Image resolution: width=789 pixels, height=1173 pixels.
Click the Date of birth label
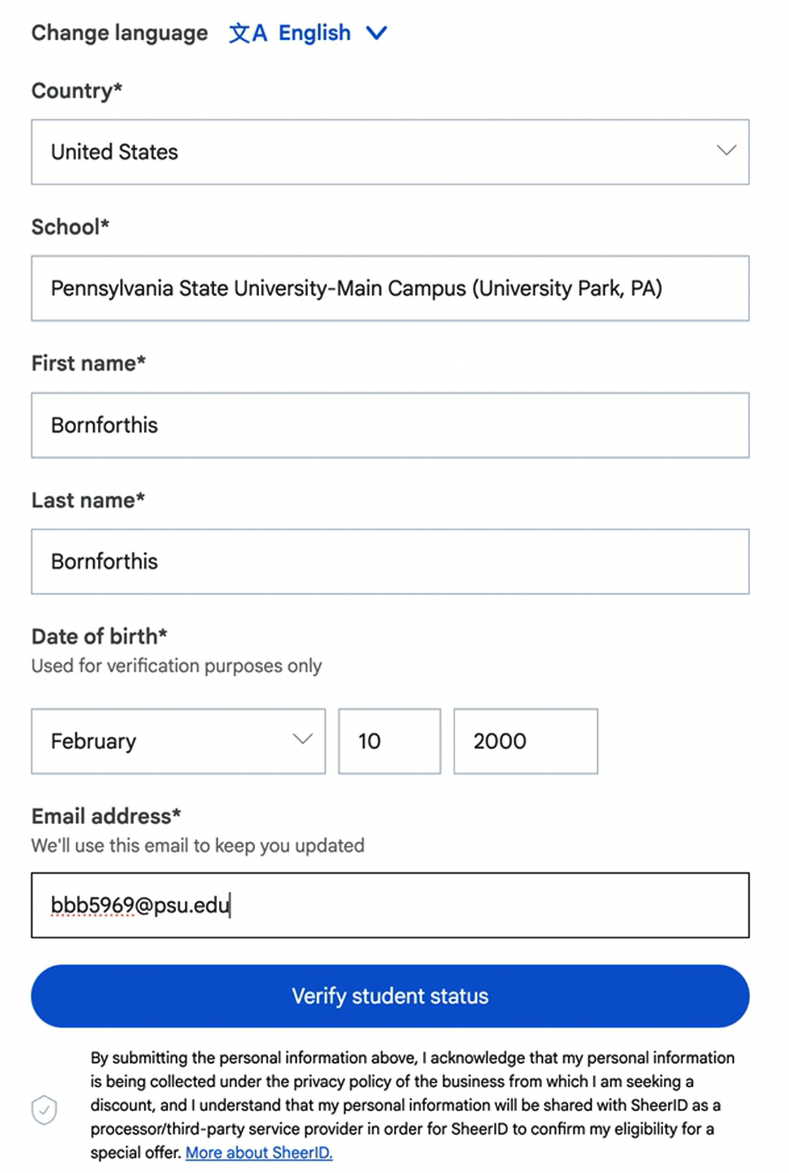pos(99,636)
